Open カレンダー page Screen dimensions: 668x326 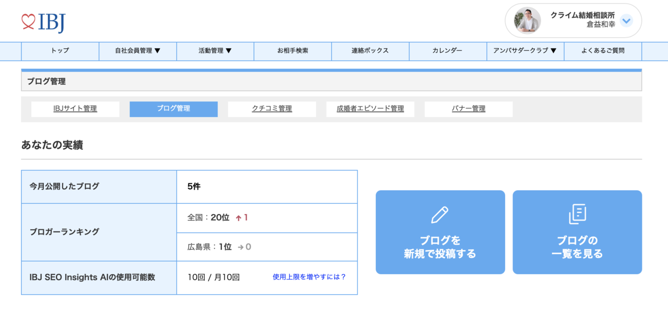click(447, 51)
